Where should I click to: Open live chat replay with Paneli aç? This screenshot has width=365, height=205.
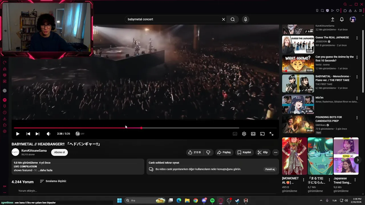click(x=270, y=169)
